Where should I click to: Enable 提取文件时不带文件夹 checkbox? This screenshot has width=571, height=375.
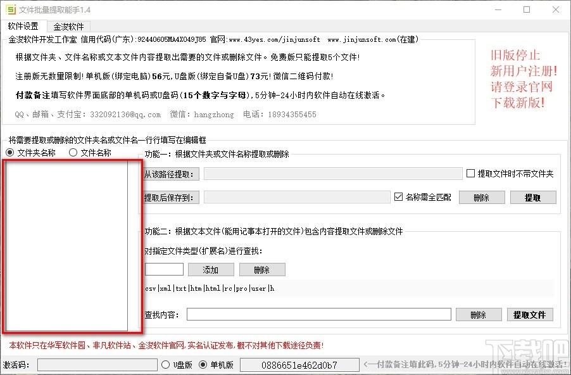point(510,174)
